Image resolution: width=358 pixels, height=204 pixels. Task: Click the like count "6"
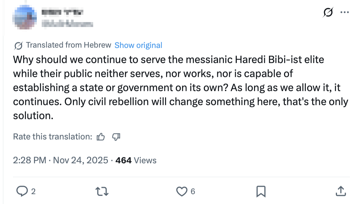click(x=193, y=191)
